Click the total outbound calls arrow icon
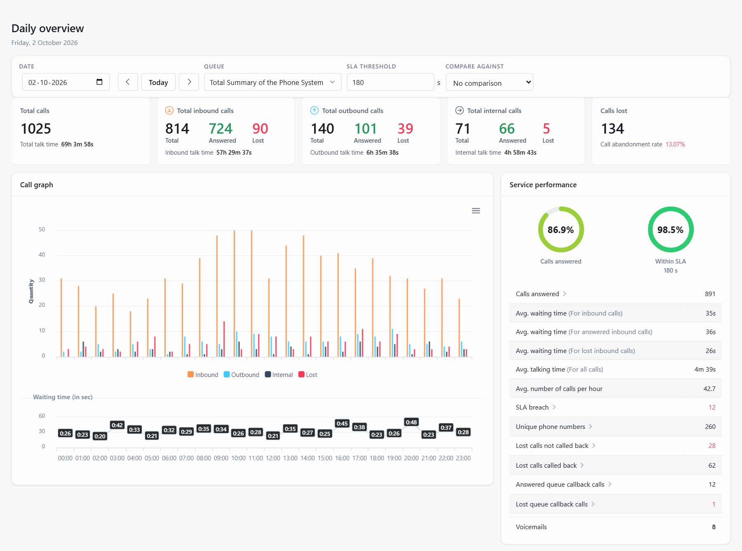 click(314, 111)
